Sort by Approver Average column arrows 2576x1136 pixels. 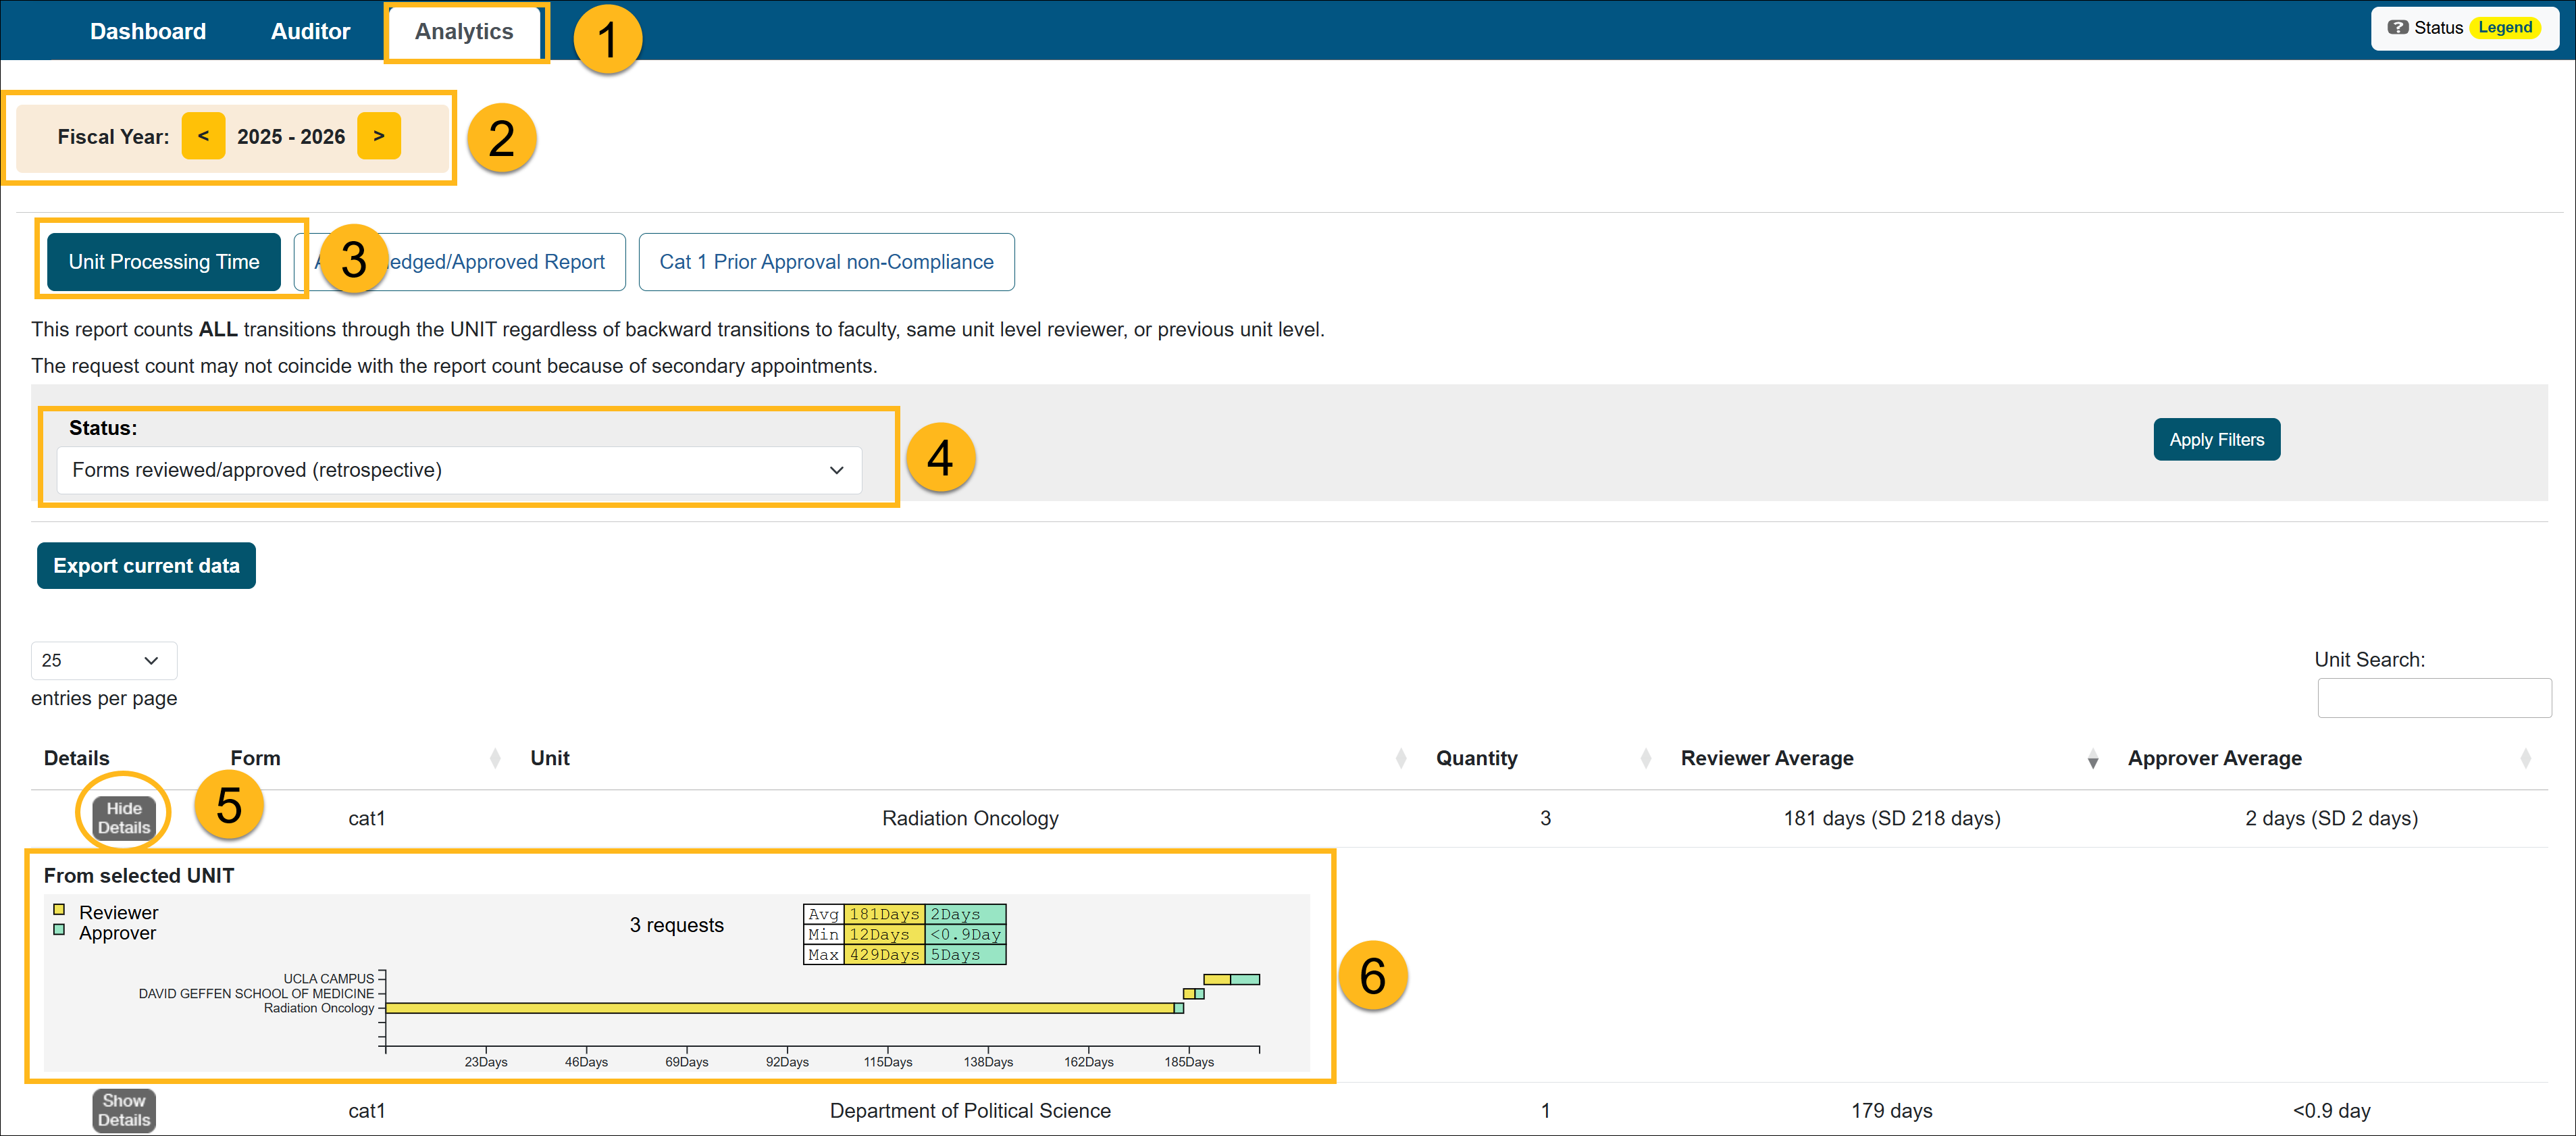[x=2525, y=759]
